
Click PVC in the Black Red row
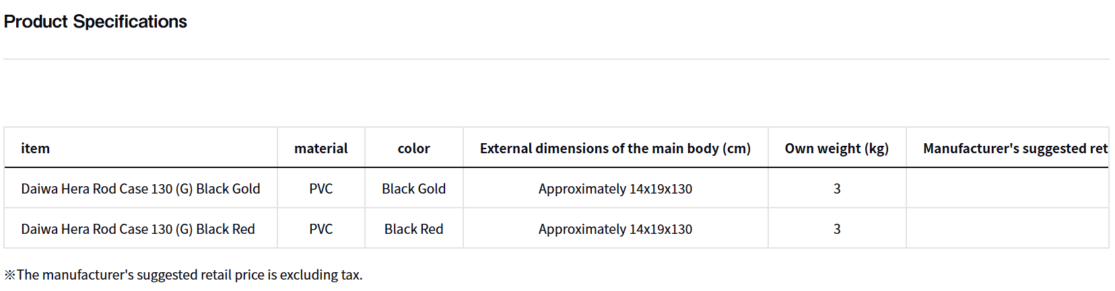point(320,229)
